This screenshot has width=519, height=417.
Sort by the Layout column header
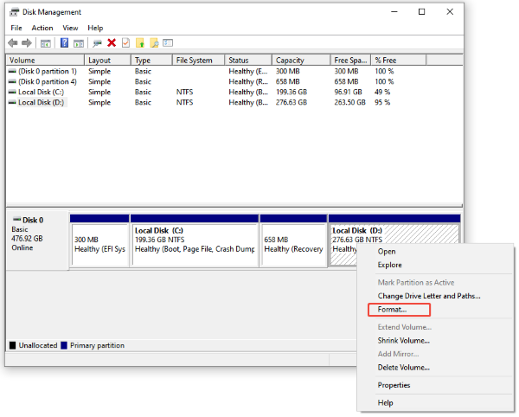point(108,61)
